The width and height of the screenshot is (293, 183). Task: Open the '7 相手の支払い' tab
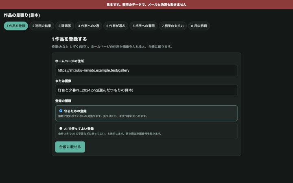(x=173, y=26)
